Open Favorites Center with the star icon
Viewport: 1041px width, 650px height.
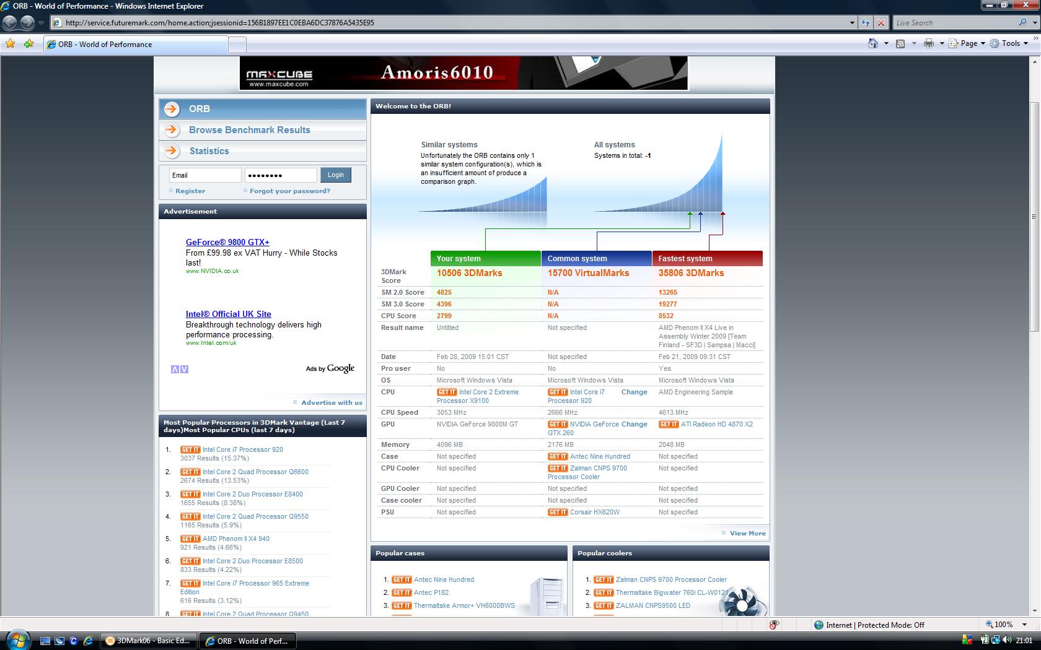pos(11,44)
